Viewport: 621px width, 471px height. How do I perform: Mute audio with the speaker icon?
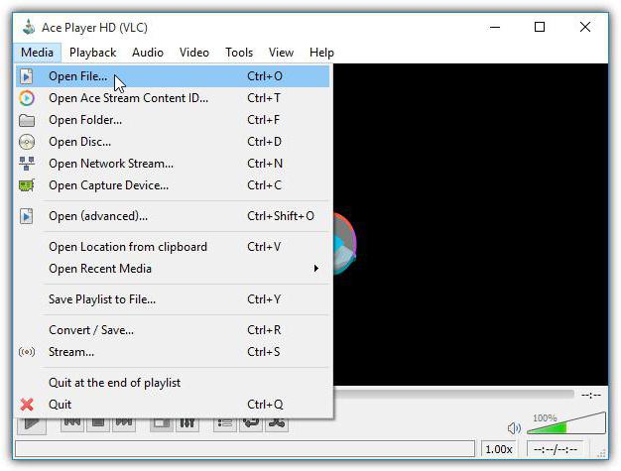coord(514,427)
